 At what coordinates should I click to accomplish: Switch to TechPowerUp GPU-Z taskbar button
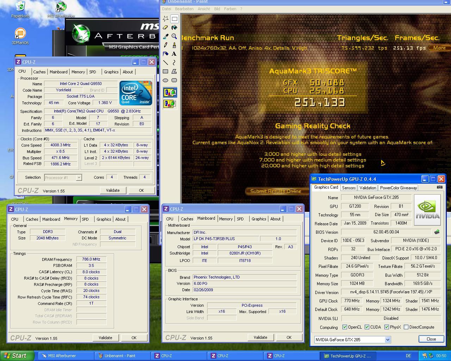point(348,356)
